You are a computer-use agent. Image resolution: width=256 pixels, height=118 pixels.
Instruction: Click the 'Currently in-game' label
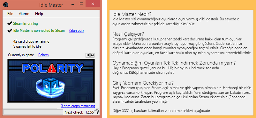21,55
